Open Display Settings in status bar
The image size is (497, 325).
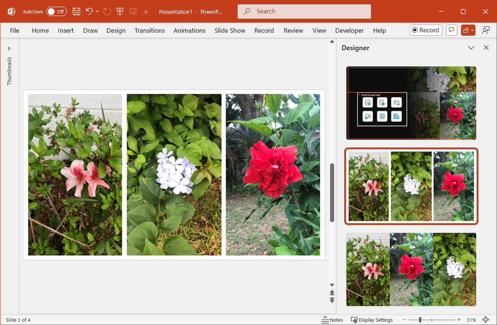[372, 320]
